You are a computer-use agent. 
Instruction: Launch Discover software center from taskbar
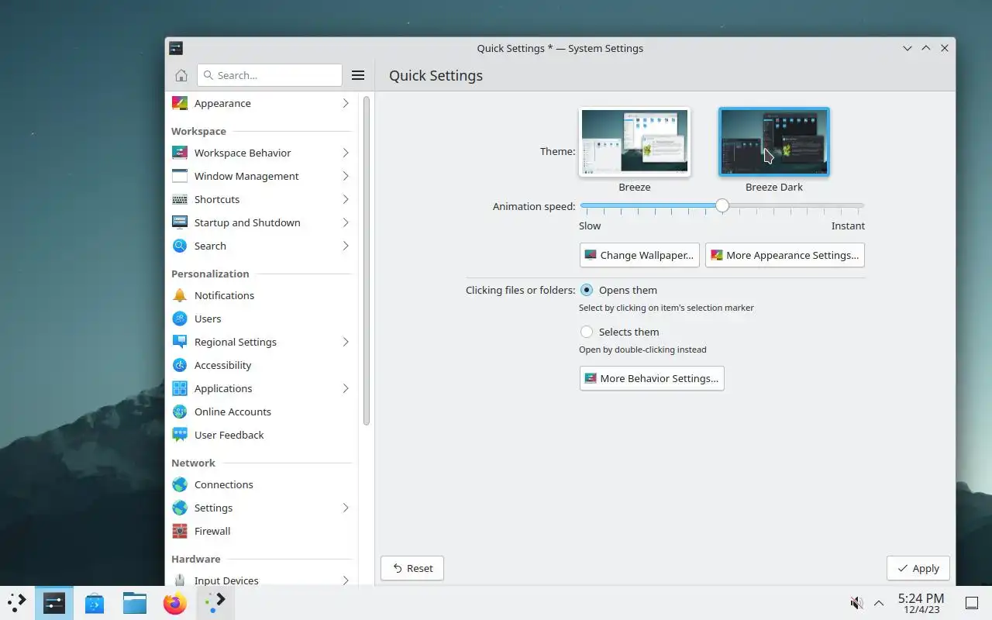tap(95, 603)
